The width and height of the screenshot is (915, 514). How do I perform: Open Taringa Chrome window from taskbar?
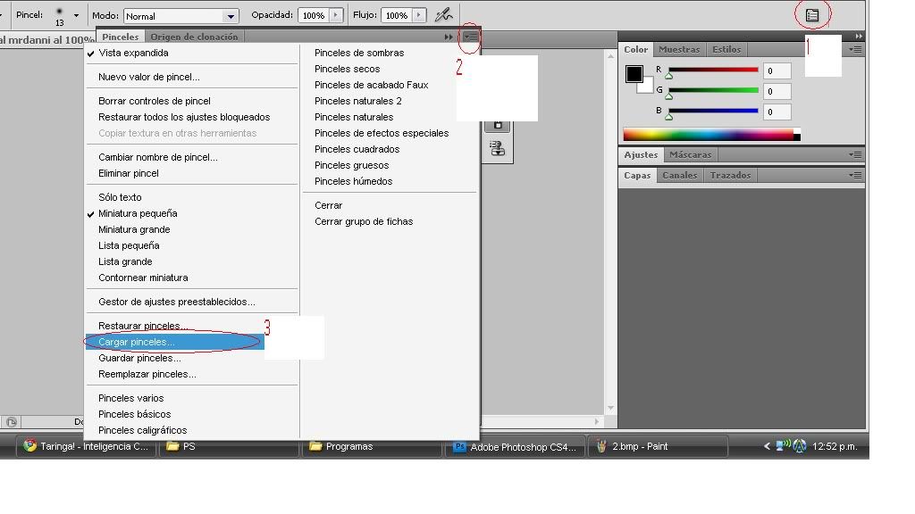pyautogui.click(x=87, y=447)
